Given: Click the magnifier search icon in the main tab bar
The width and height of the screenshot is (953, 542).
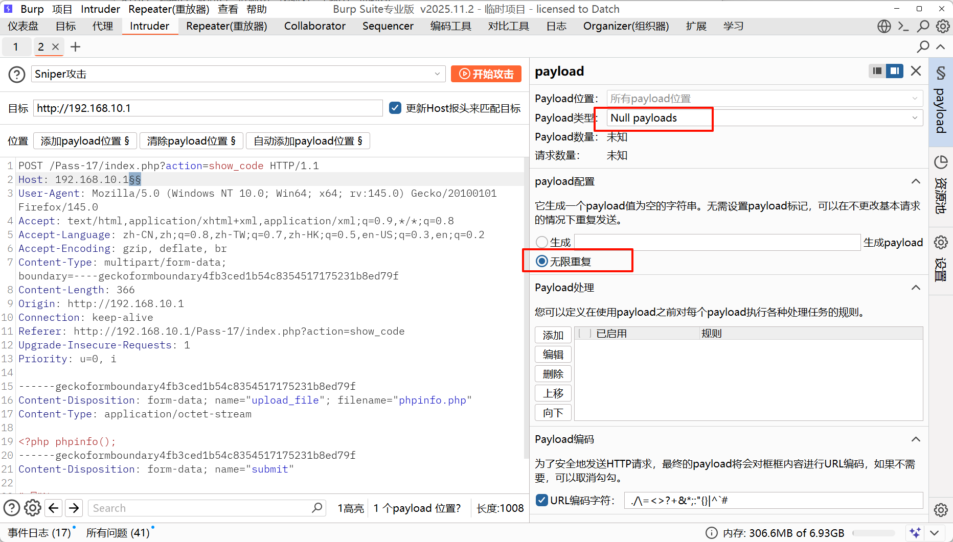Looking at the screenshot, I should click(x=923, y=26).
